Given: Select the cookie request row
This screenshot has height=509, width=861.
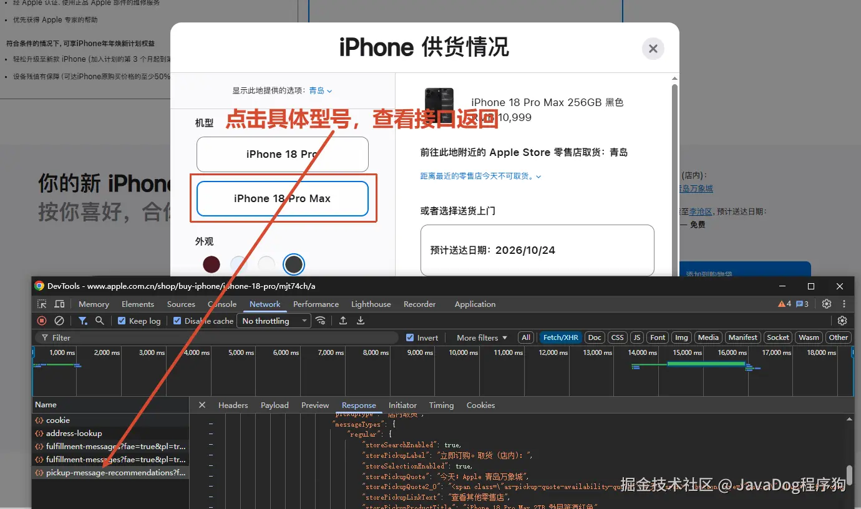Looking at the screenshot, I should 110,420.
